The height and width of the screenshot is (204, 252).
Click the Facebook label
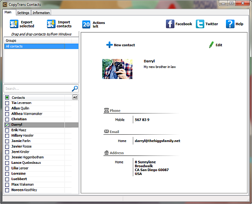184,24
